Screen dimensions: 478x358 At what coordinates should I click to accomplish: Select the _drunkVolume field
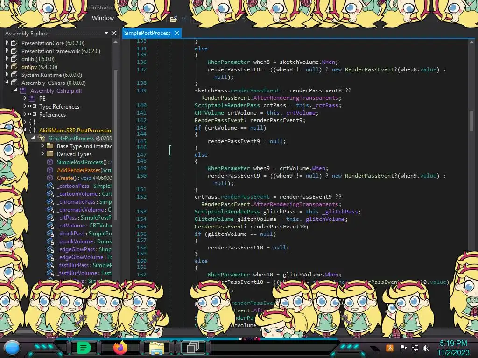click(x=84, y=241)
